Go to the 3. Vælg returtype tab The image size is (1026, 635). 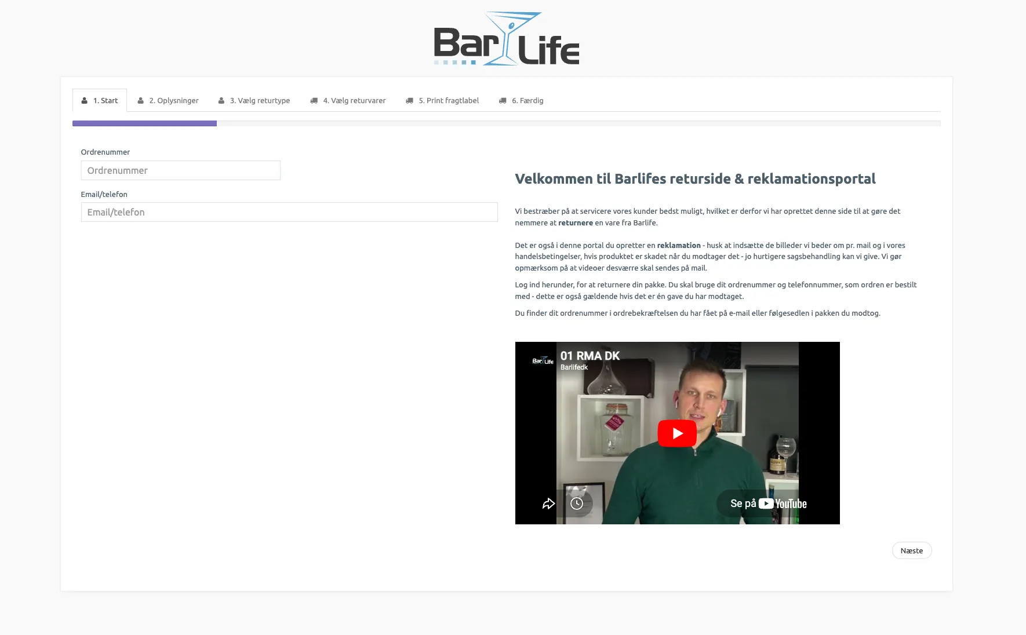coord(254,100)
